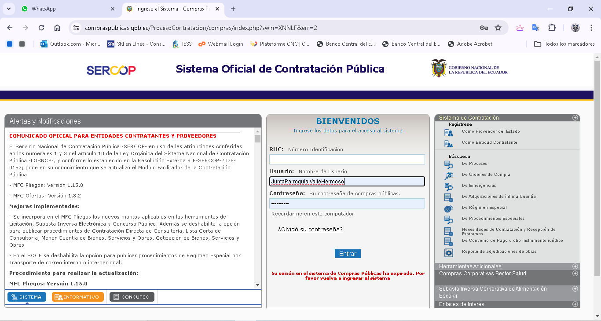Click the De Órdenes de Compra icon
Screen dimensions: 601x321
pos(448,175)
